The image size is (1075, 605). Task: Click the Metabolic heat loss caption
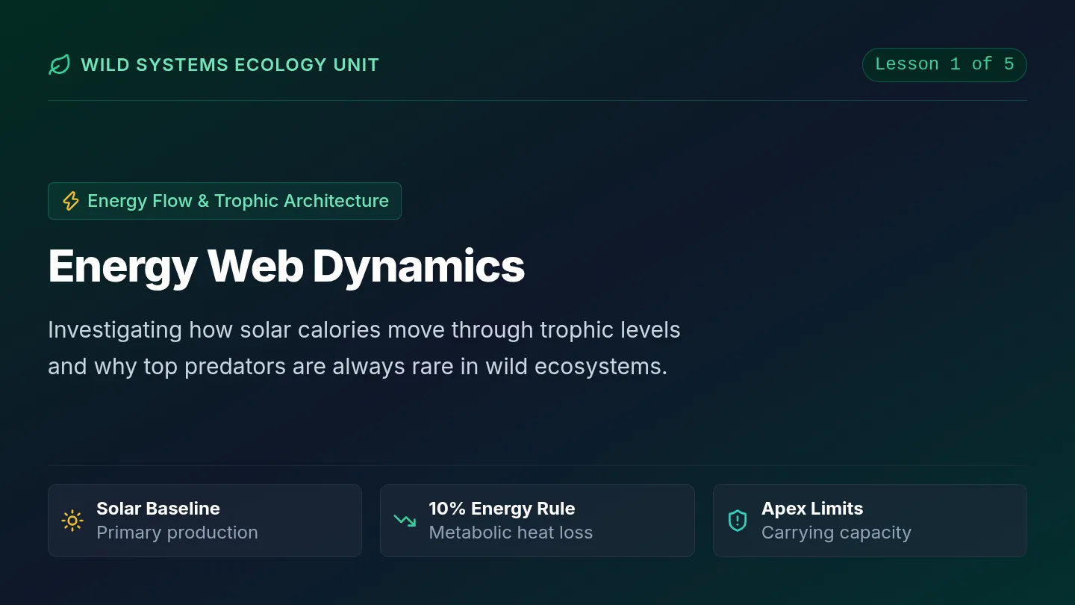coord(511,533)
